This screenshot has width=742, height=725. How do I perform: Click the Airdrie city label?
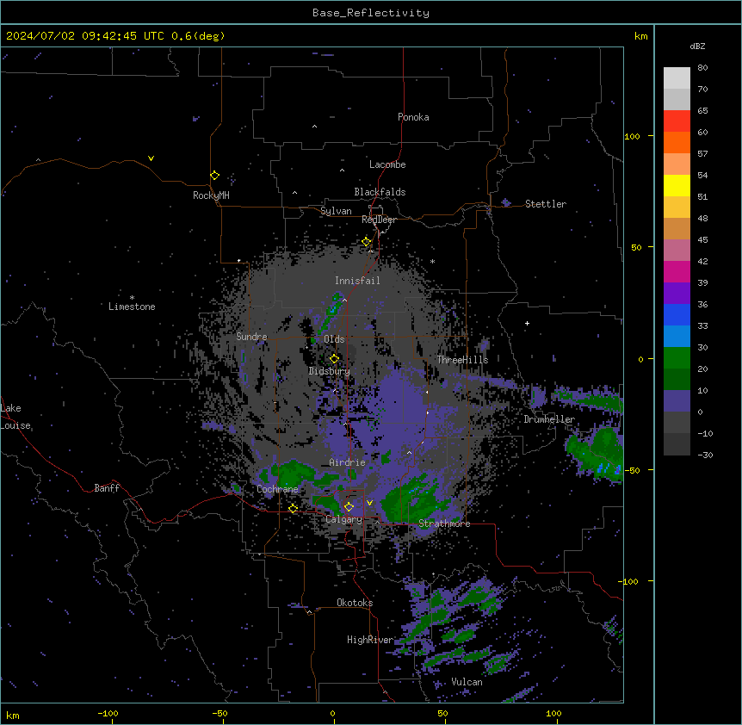coord(348,462)
